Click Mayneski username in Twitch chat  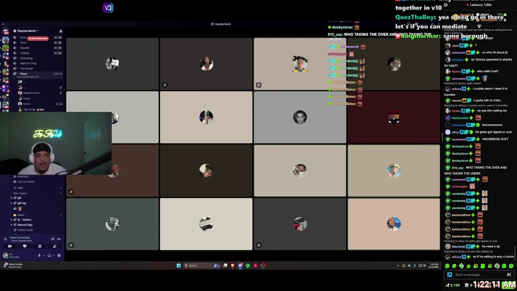point(458,247)
